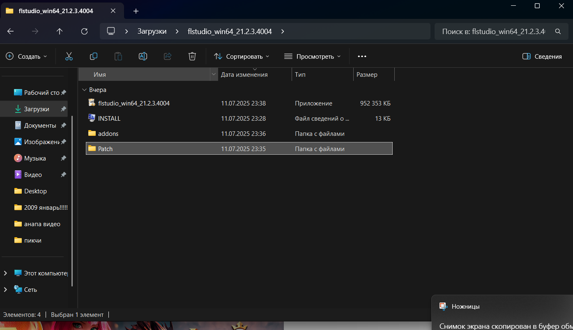Go up one folder level arrow

[60, 31]
